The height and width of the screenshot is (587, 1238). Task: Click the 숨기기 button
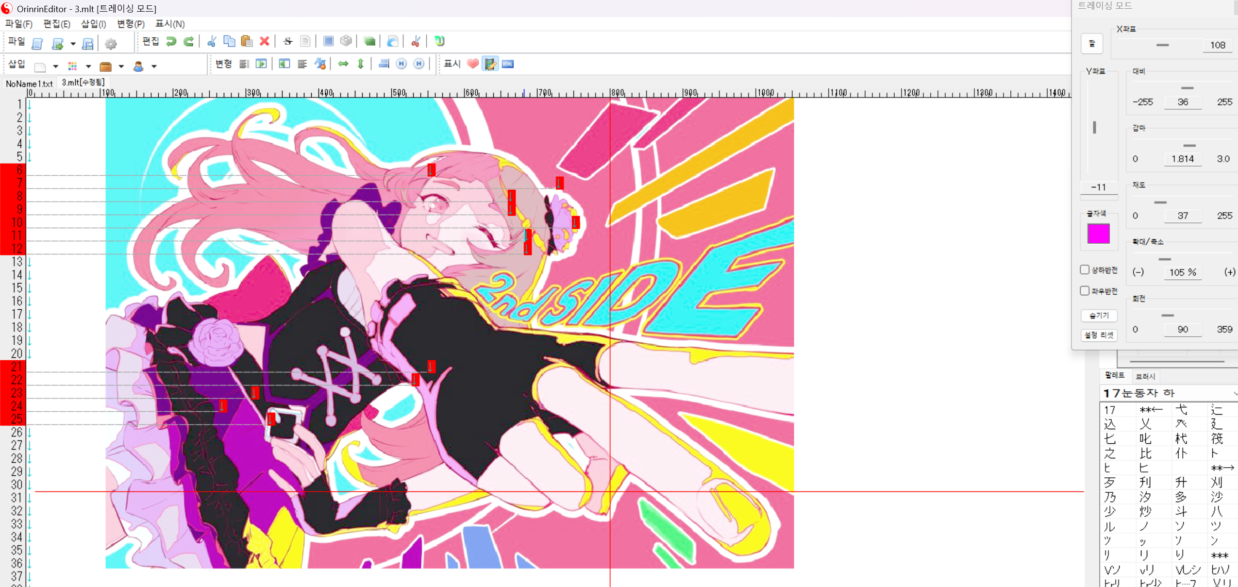tap(1099, 316)
